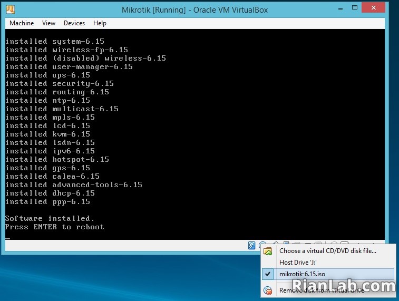Open the Devices menu
The width and height of the screenshot is (399, 301).
click(74, 23)
